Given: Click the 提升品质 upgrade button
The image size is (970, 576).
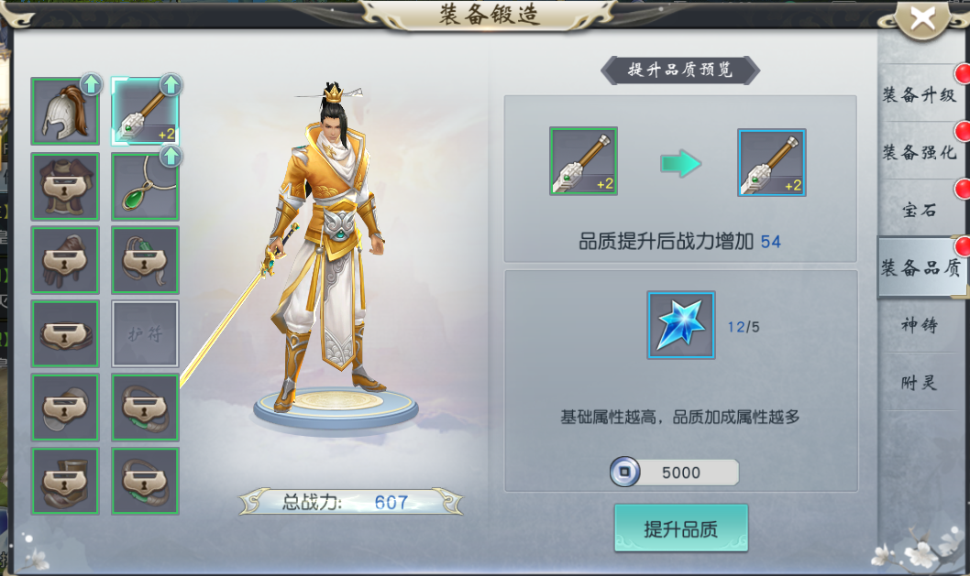Looking at the screenshot, I should coord(681,528).
